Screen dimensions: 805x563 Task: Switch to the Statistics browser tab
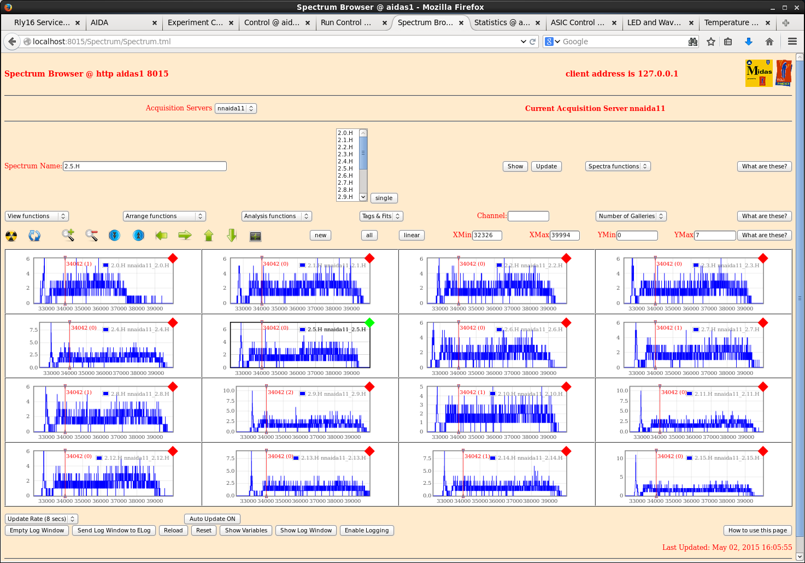tap(501, 22)
